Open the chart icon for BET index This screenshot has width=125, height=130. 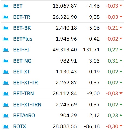point(6,6)
